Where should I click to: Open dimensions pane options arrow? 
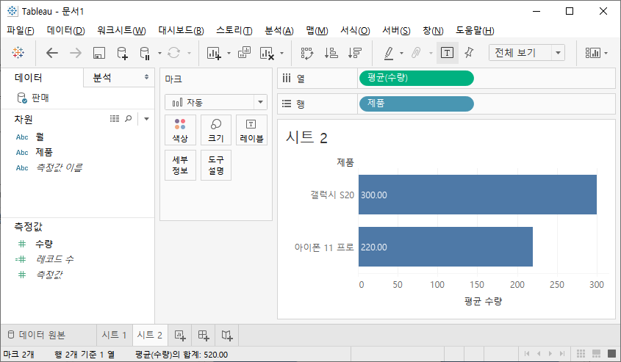point(146,119)
